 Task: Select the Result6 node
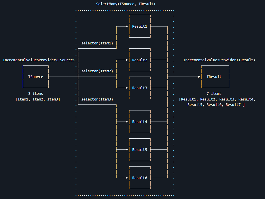tap(139, 178)
